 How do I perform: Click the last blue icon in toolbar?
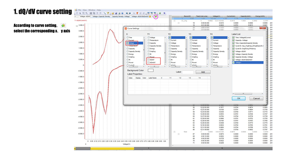tap(165, 13)
